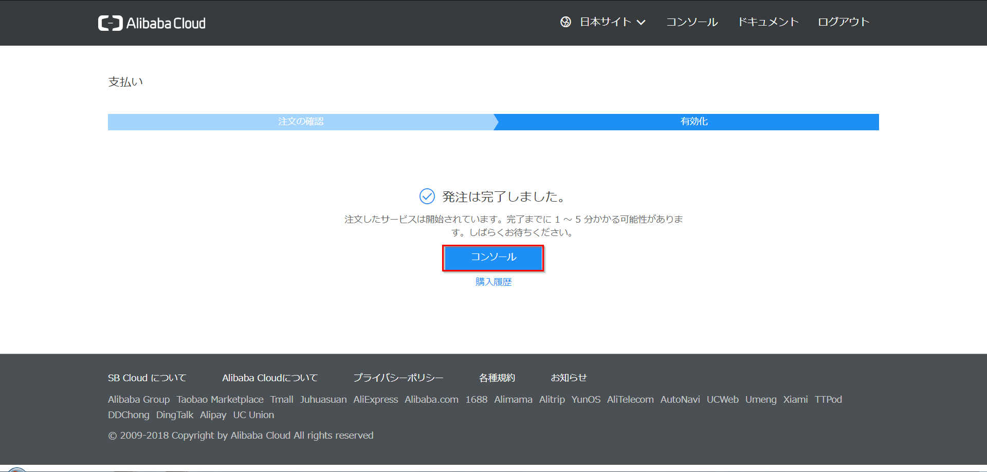Select the 有効化 progress step
Screen dimensions: 987x472
click(x=693, y=122)
